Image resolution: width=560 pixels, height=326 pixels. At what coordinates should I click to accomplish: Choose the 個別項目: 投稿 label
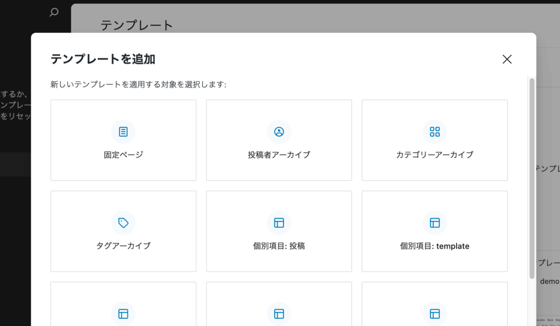(x=279, y=246)
